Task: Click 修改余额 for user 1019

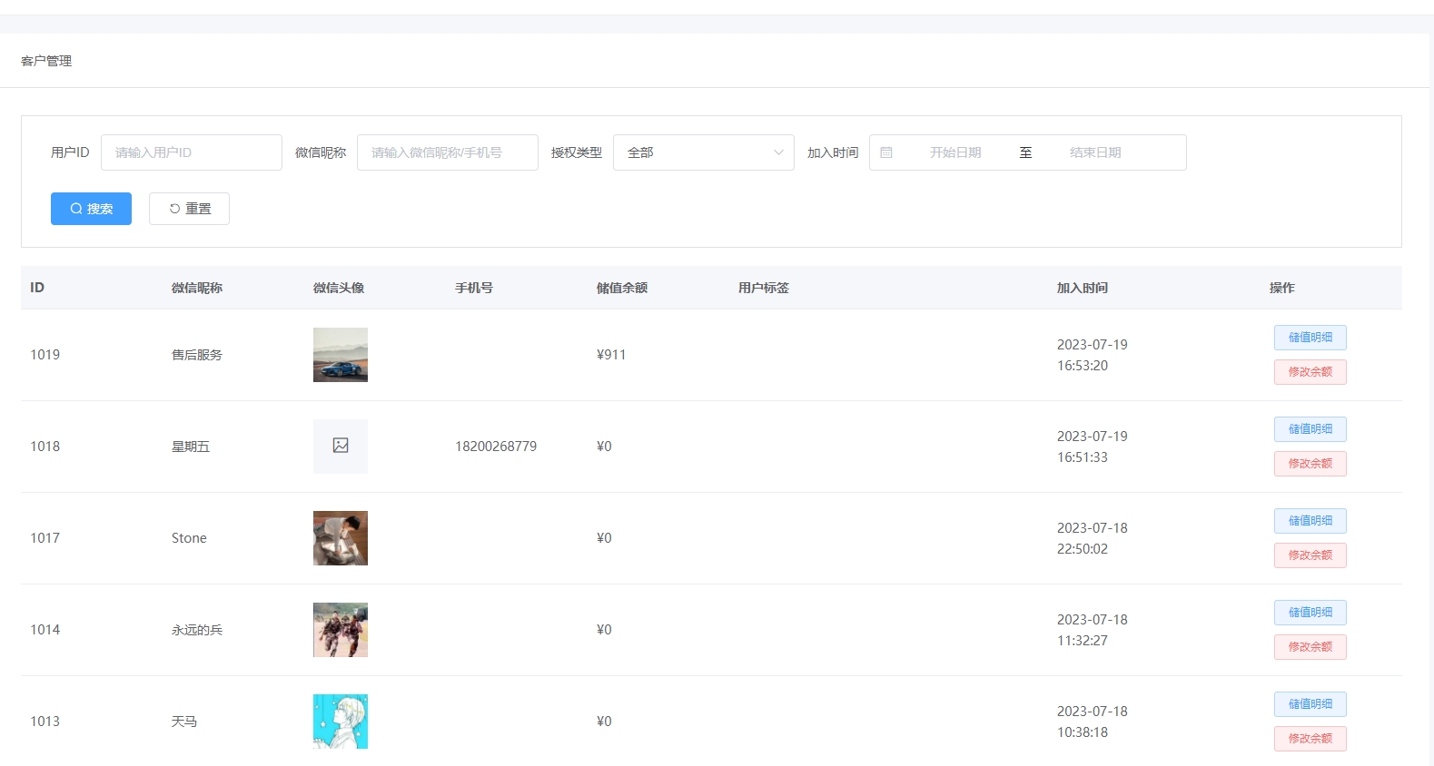Action: tap(1310, 372)
